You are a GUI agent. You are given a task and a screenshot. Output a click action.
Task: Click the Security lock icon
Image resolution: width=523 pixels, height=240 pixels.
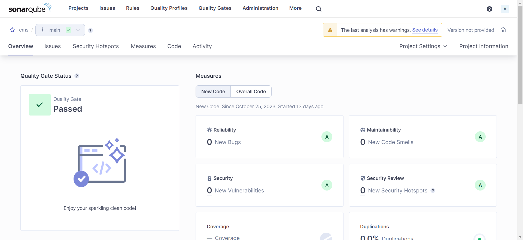[x=209, y=178]
